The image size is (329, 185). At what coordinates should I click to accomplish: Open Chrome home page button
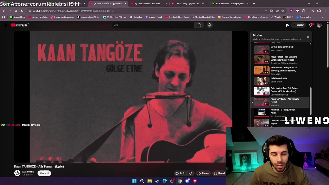22,11
